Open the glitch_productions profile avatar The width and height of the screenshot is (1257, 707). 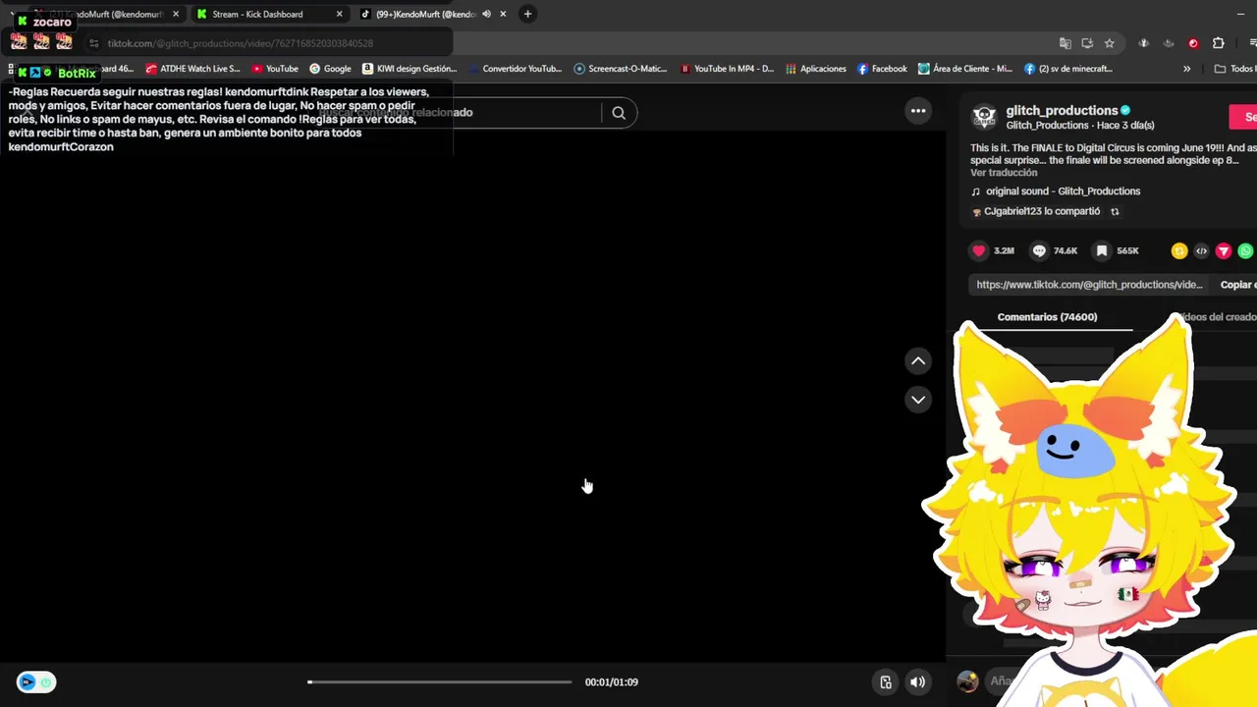coord(984,117)
